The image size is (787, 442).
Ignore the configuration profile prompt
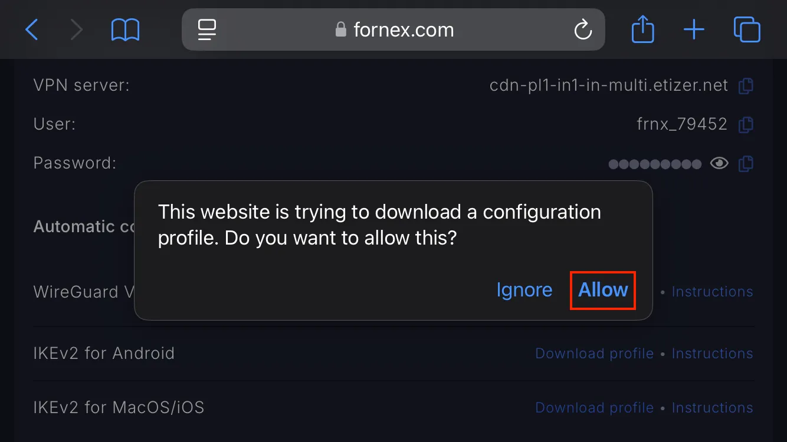[524, 290]
